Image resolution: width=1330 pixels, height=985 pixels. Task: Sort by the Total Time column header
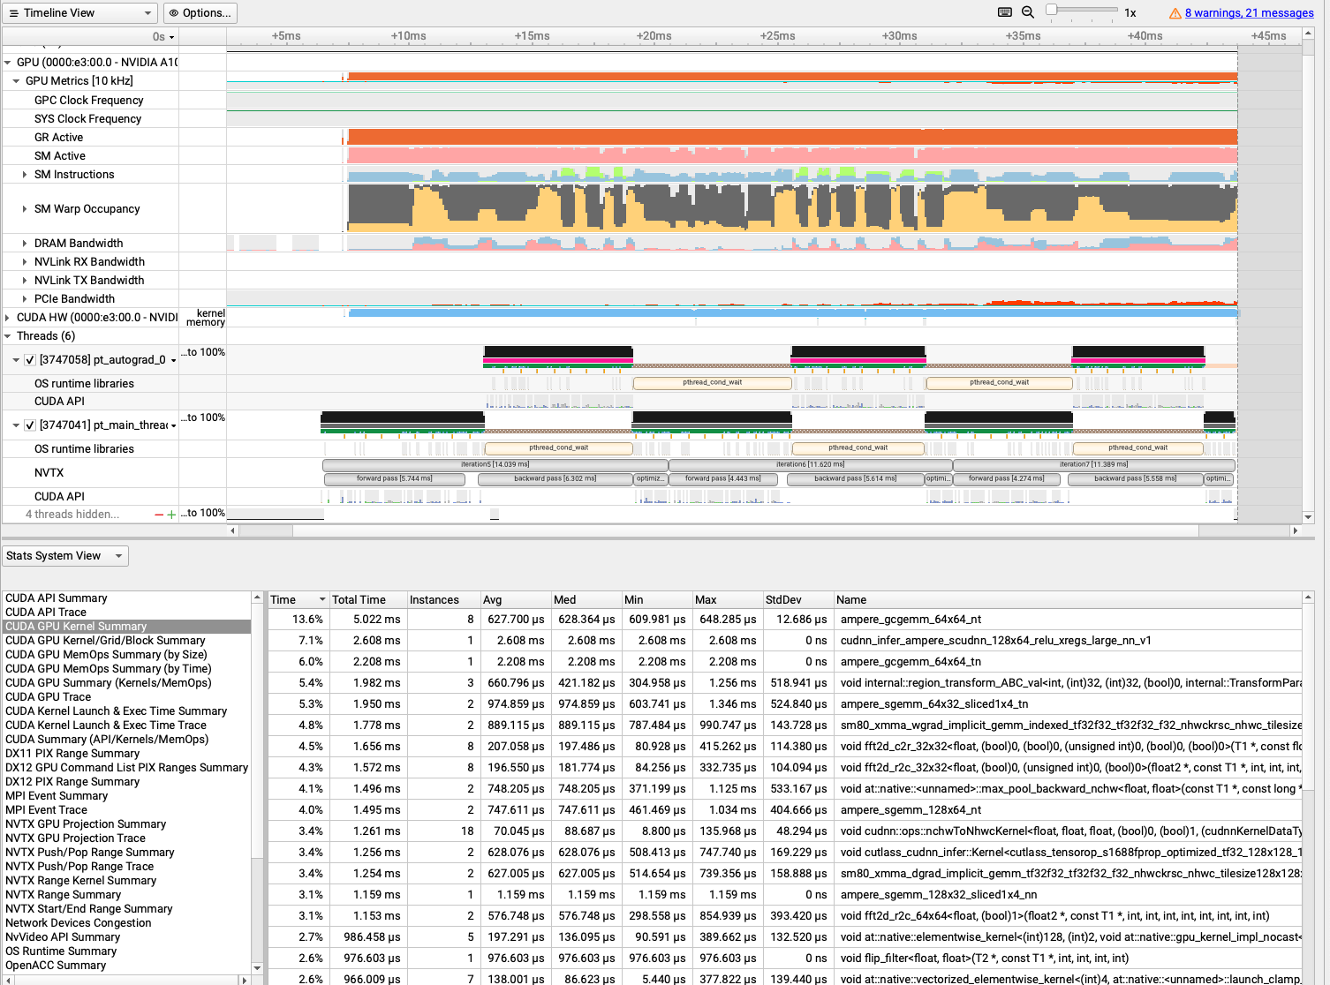coord(368,600)
